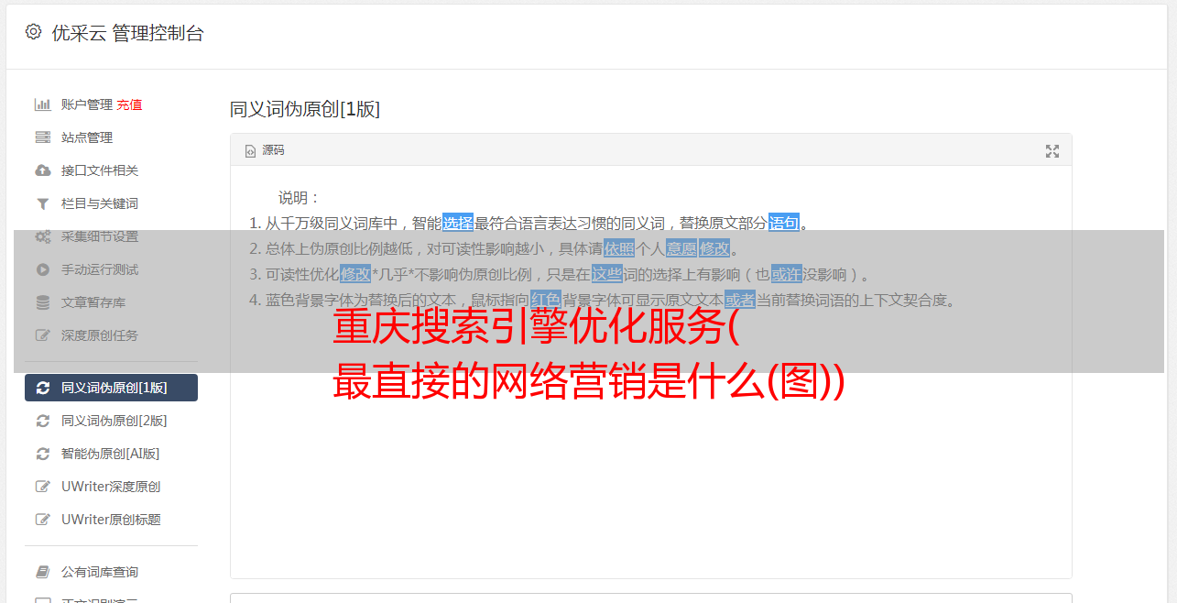
Task: Click the highlighted replaced word 选择
Action: click(x=458, y=223)
